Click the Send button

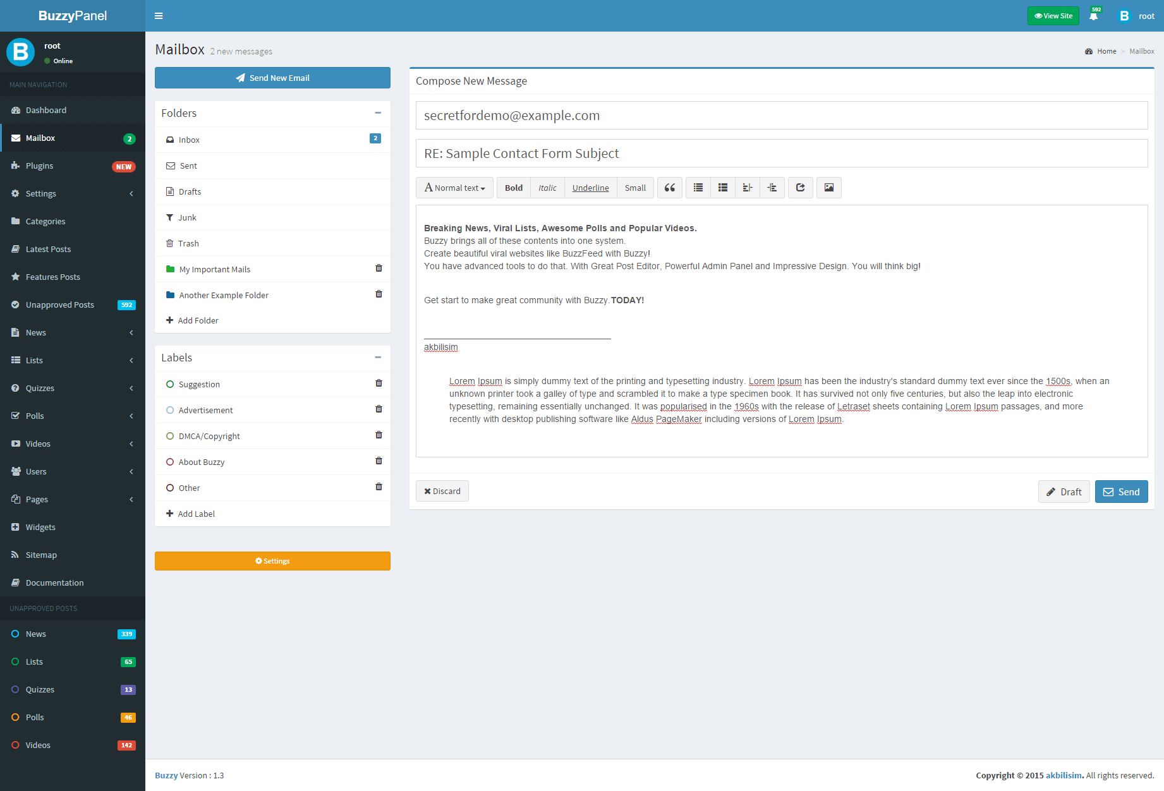point(1121,492)
